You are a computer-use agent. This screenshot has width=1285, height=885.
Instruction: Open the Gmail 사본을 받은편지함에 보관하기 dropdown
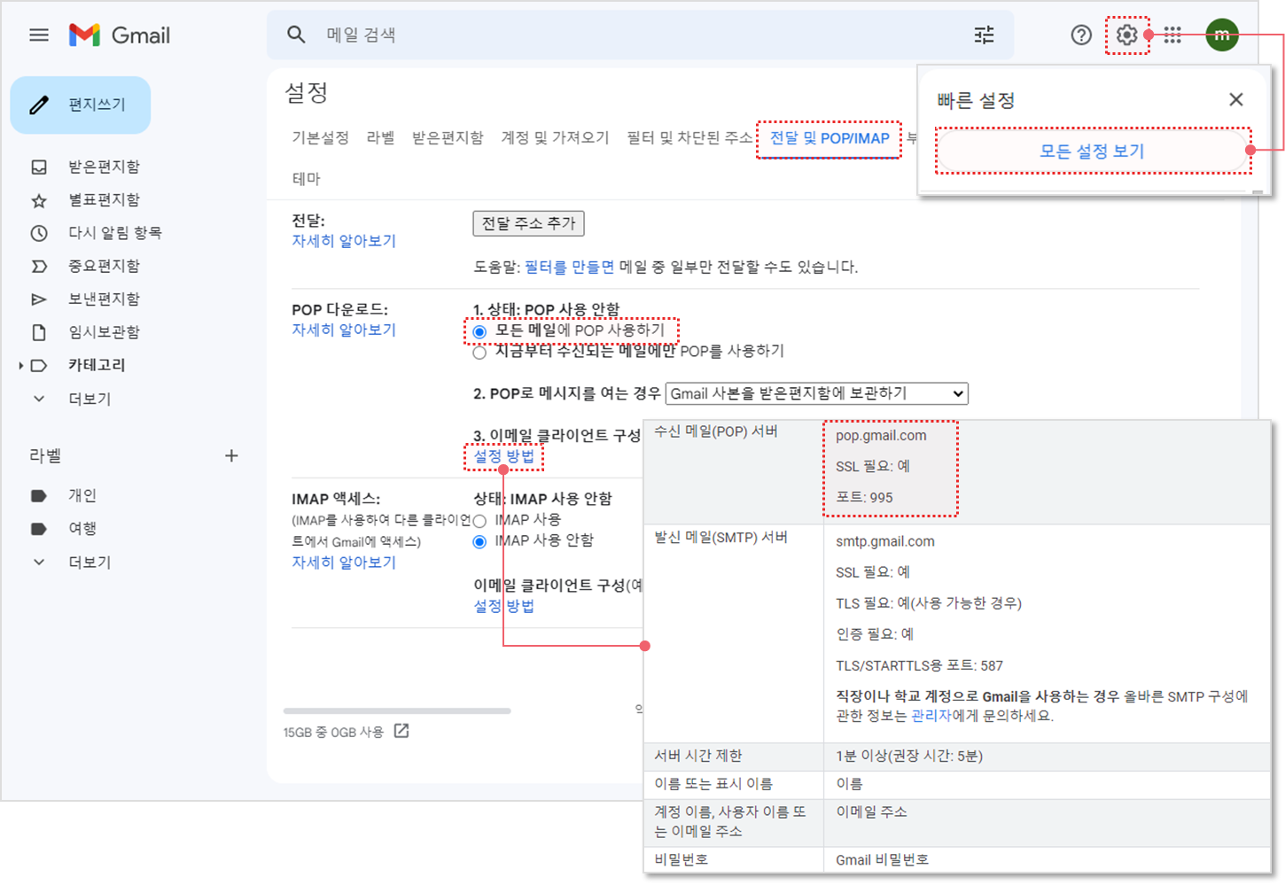point(816,393)
